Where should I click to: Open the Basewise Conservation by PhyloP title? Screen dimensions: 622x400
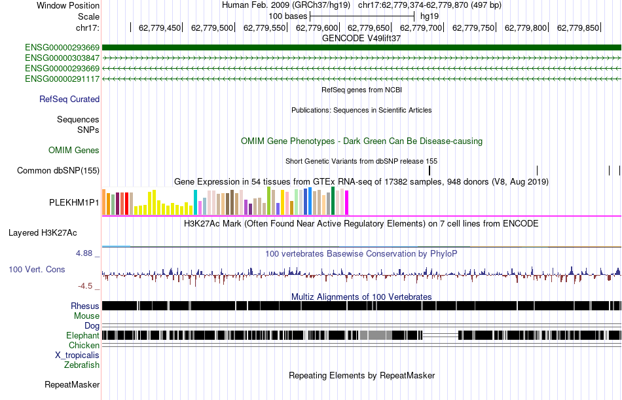361,253
